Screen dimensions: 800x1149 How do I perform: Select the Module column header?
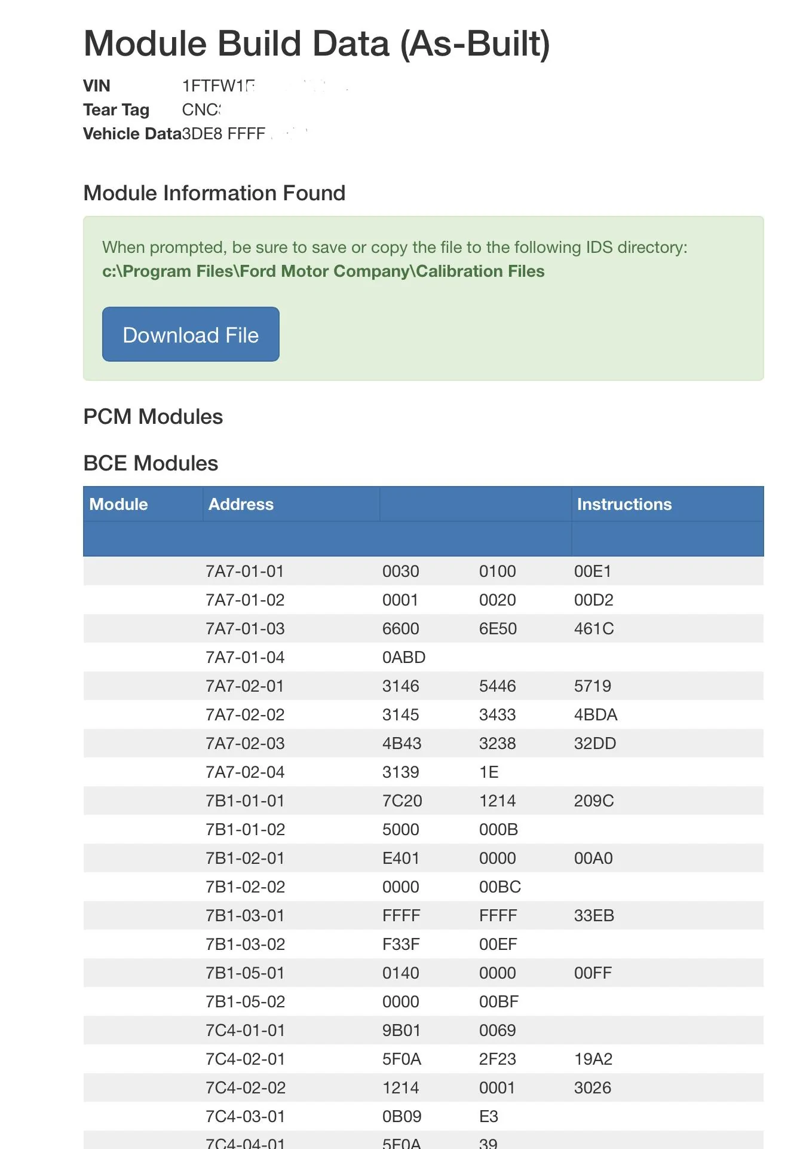[x=118, y=505]
